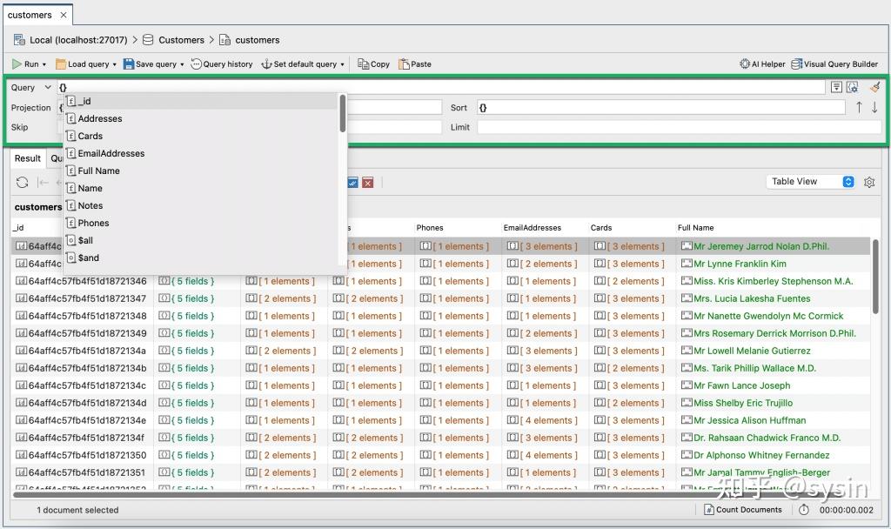The height and width of the screenshot is (529, 891).
Task: Refresh the results with circular arrow
Action: [22, 183]
